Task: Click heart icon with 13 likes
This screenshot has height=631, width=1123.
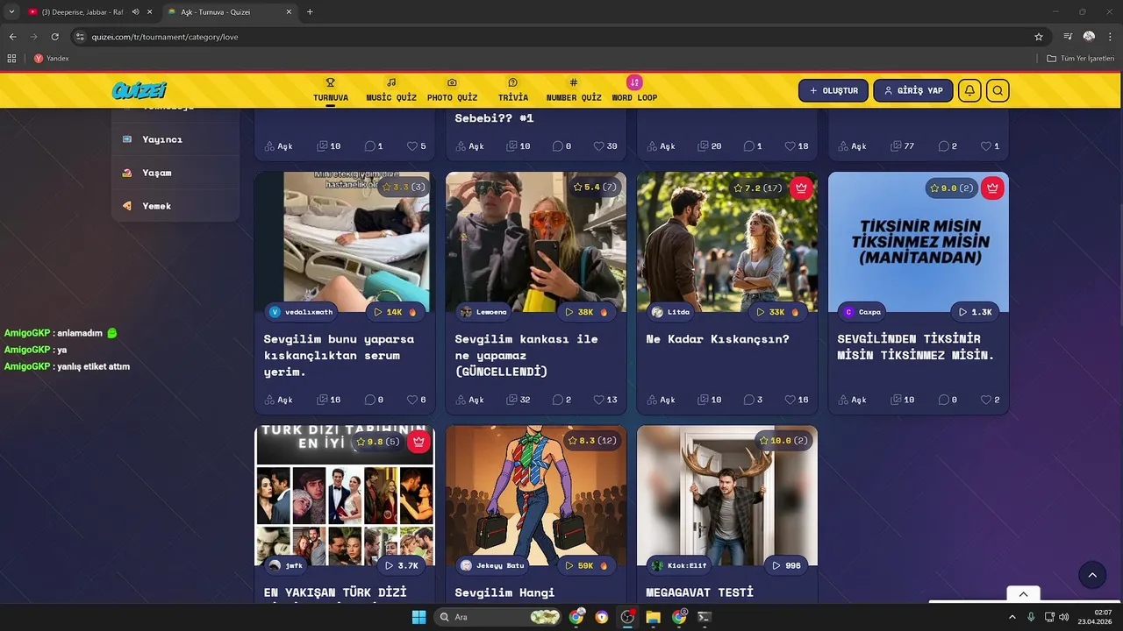Action: pos(599,400)
